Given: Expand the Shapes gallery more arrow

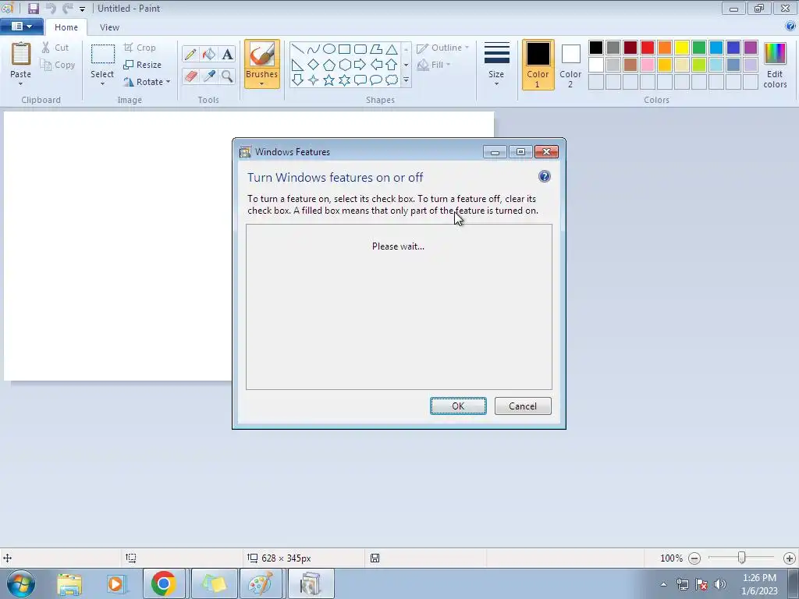Looking at the screenshot, I should pyautogui.click(x=406, y=80).
